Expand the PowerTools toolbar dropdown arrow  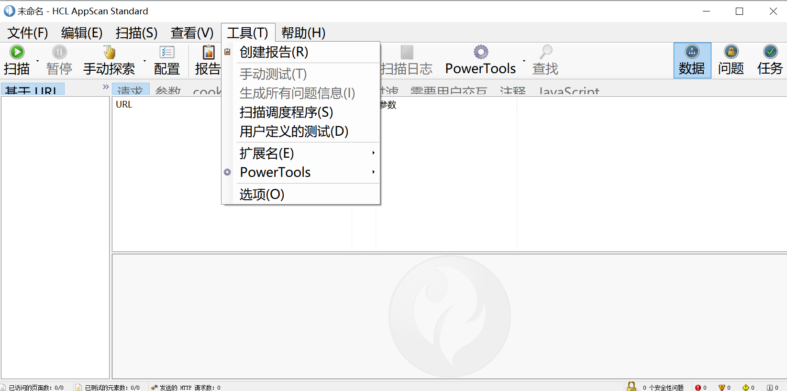pyautogui.click(x=524, y=61)
